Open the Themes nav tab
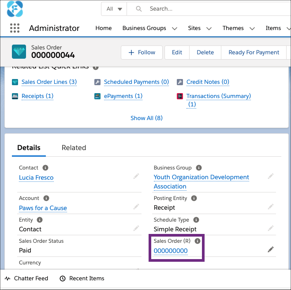Viewport: 291px width, 290px height. tap(233, 28)
